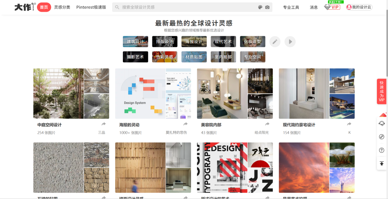Viewport: 388px width, 199px height.
Task: Open customer service headset icon
Action: tap(382, 123)
